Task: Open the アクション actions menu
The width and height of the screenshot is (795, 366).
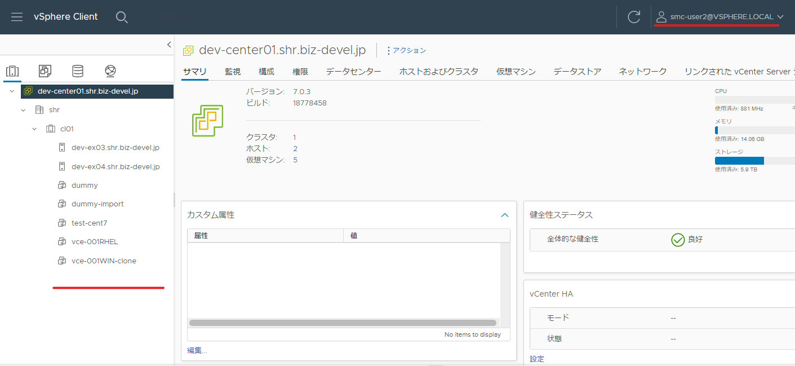Action: click(406, 51)
